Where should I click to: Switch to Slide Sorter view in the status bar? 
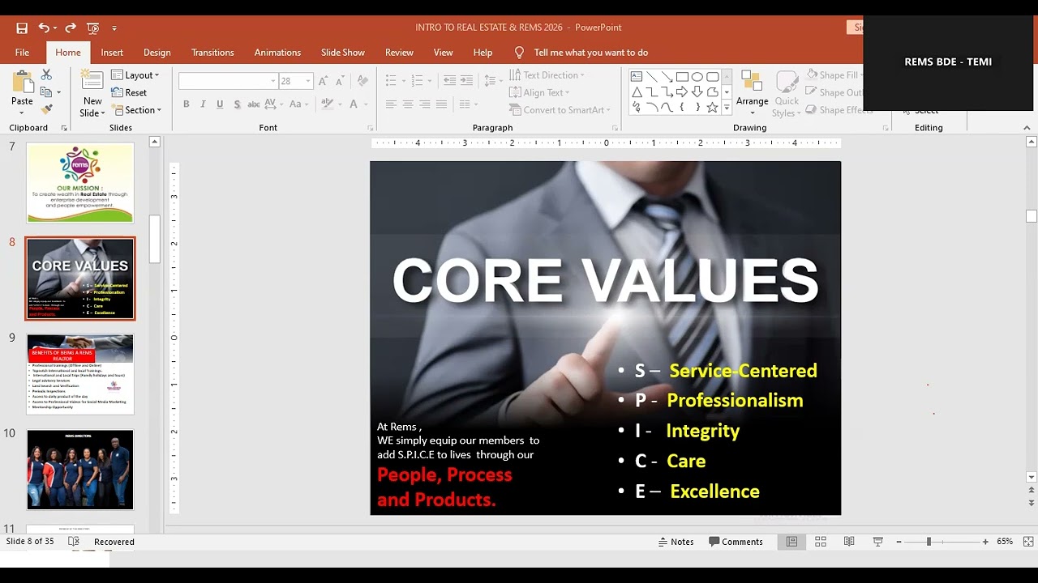tap(821, 542)
